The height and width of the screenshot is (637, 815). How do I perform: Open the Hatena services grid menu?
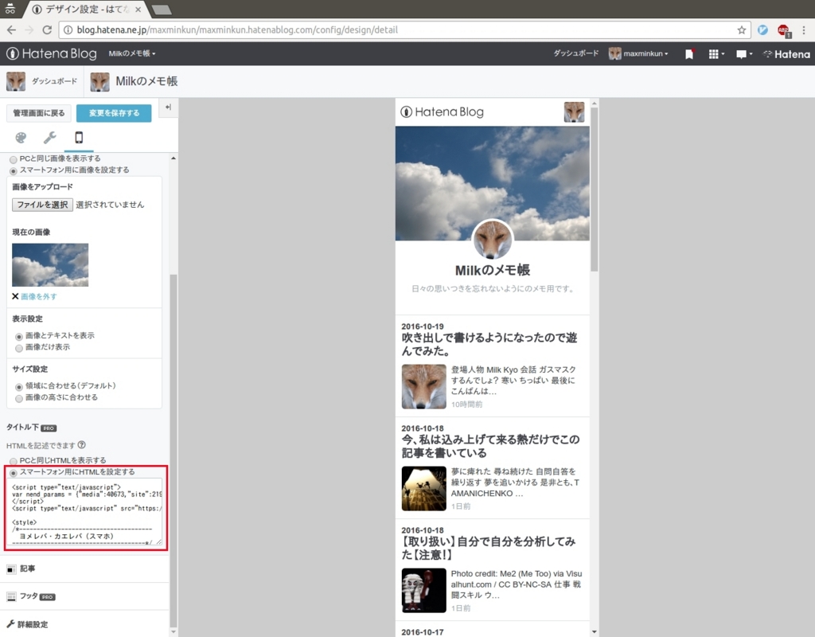(717, 54)
